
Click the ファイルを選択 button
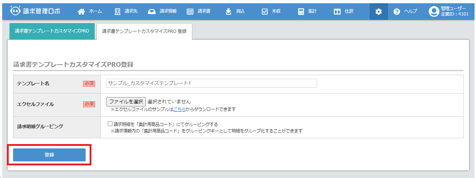coord(126,102)
